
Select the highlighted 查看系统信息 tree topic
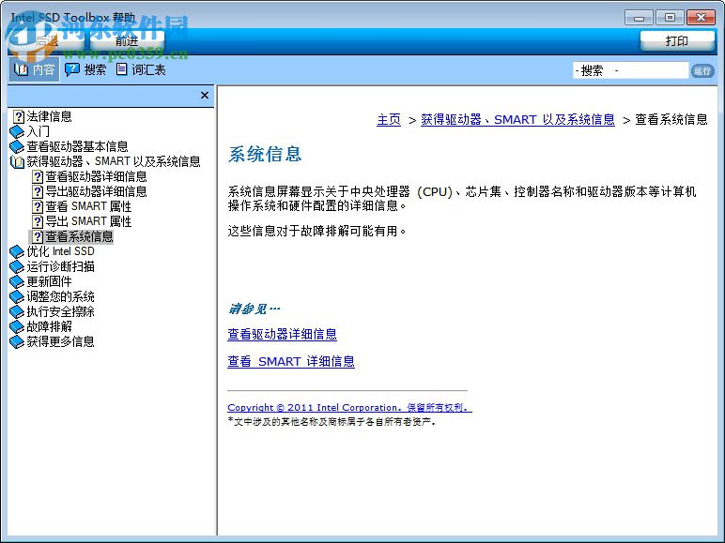[79, 237]
